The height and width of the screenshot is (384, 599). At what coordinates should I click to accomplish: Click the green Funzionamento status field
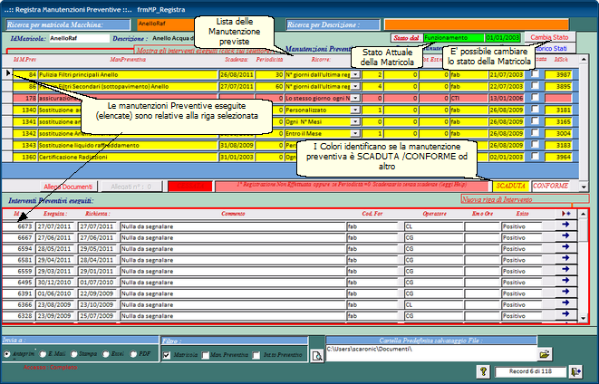coord(454,38)
